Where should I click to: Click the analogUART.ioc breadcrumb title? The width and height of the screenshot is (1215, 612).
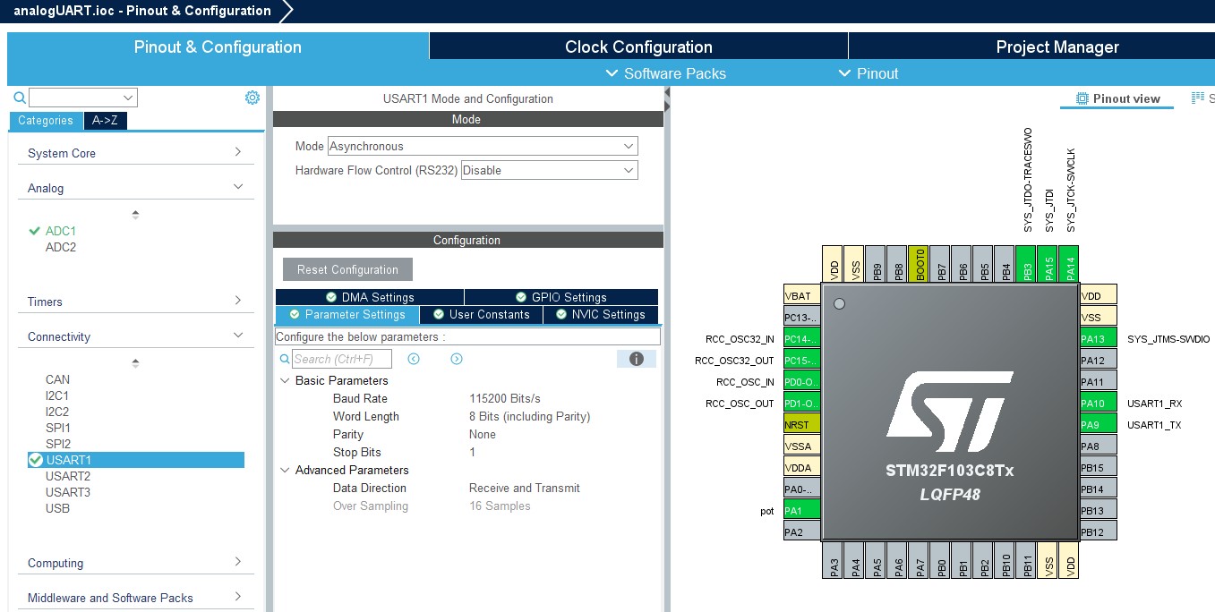click(x=142, y=11)
